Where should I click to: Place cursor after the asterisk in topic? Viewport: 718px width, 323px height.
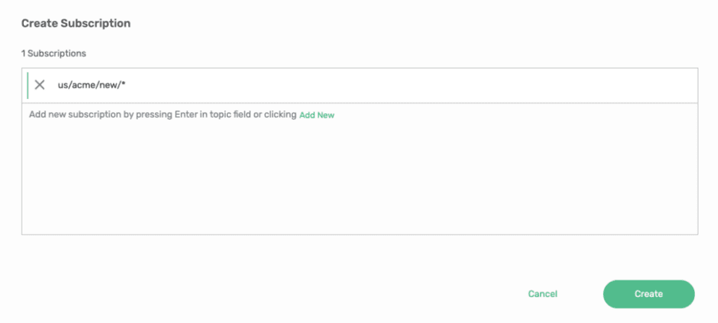(127, 85)
